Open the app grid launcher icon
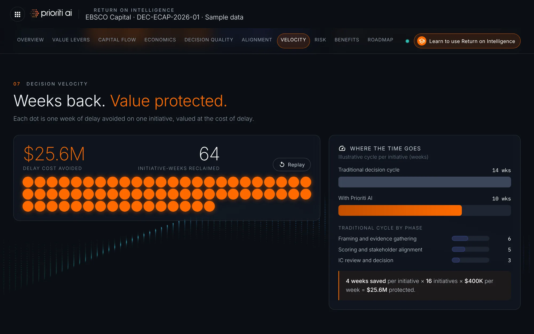 (x=17, y=14)
